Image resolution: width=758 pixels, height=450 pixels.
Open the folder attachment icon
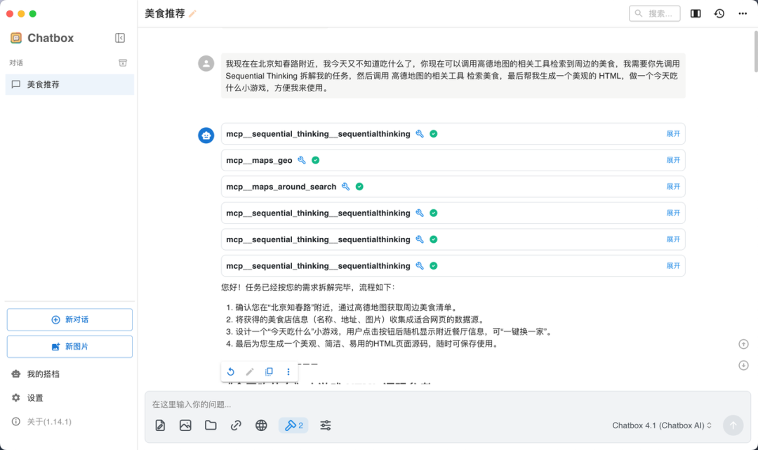(211, 425)
